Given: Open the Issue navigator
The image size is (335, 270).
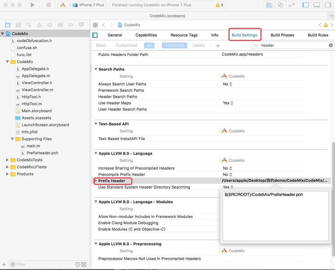Looking at the screenshot, I should click(x=39, y=25).
